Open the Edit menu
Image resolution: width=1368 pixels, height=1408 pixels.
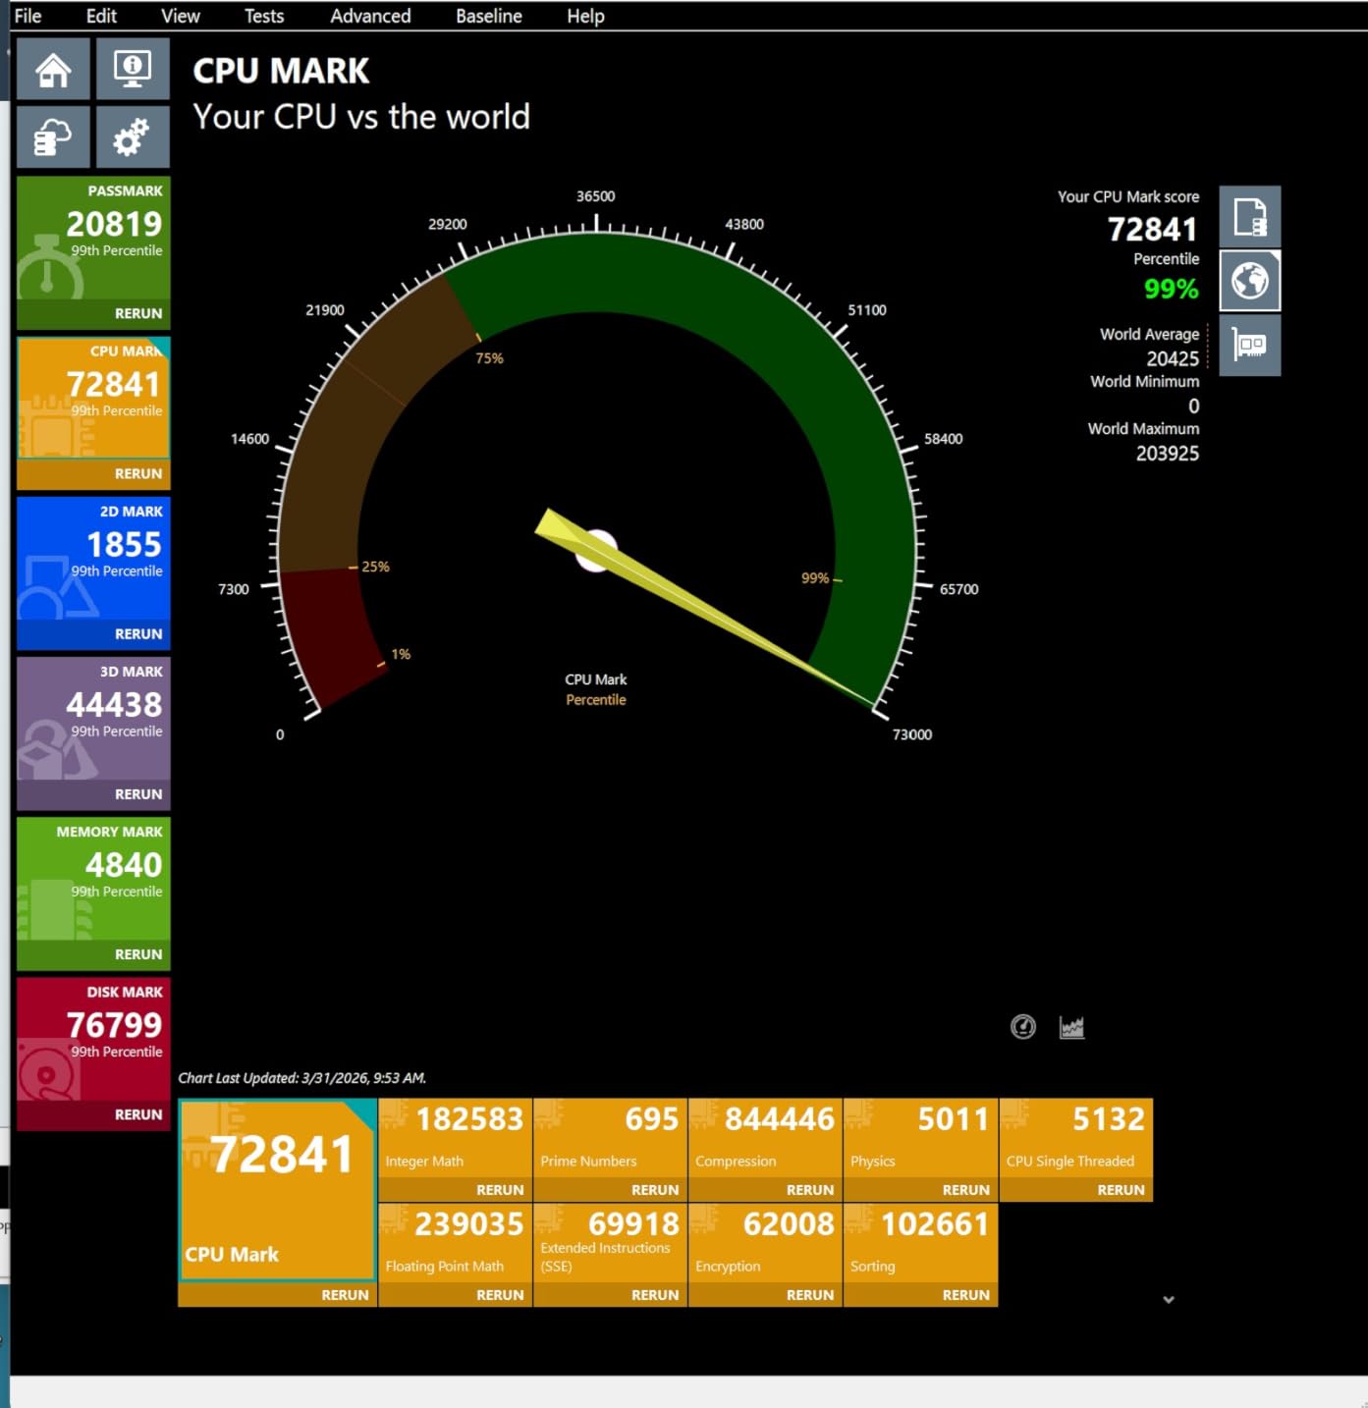101,16
